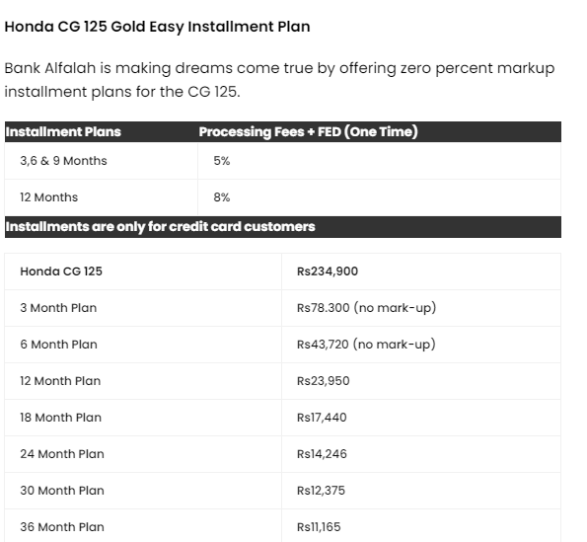
Task: Click the Rs234,900 price cell
Action: [328, 271]
